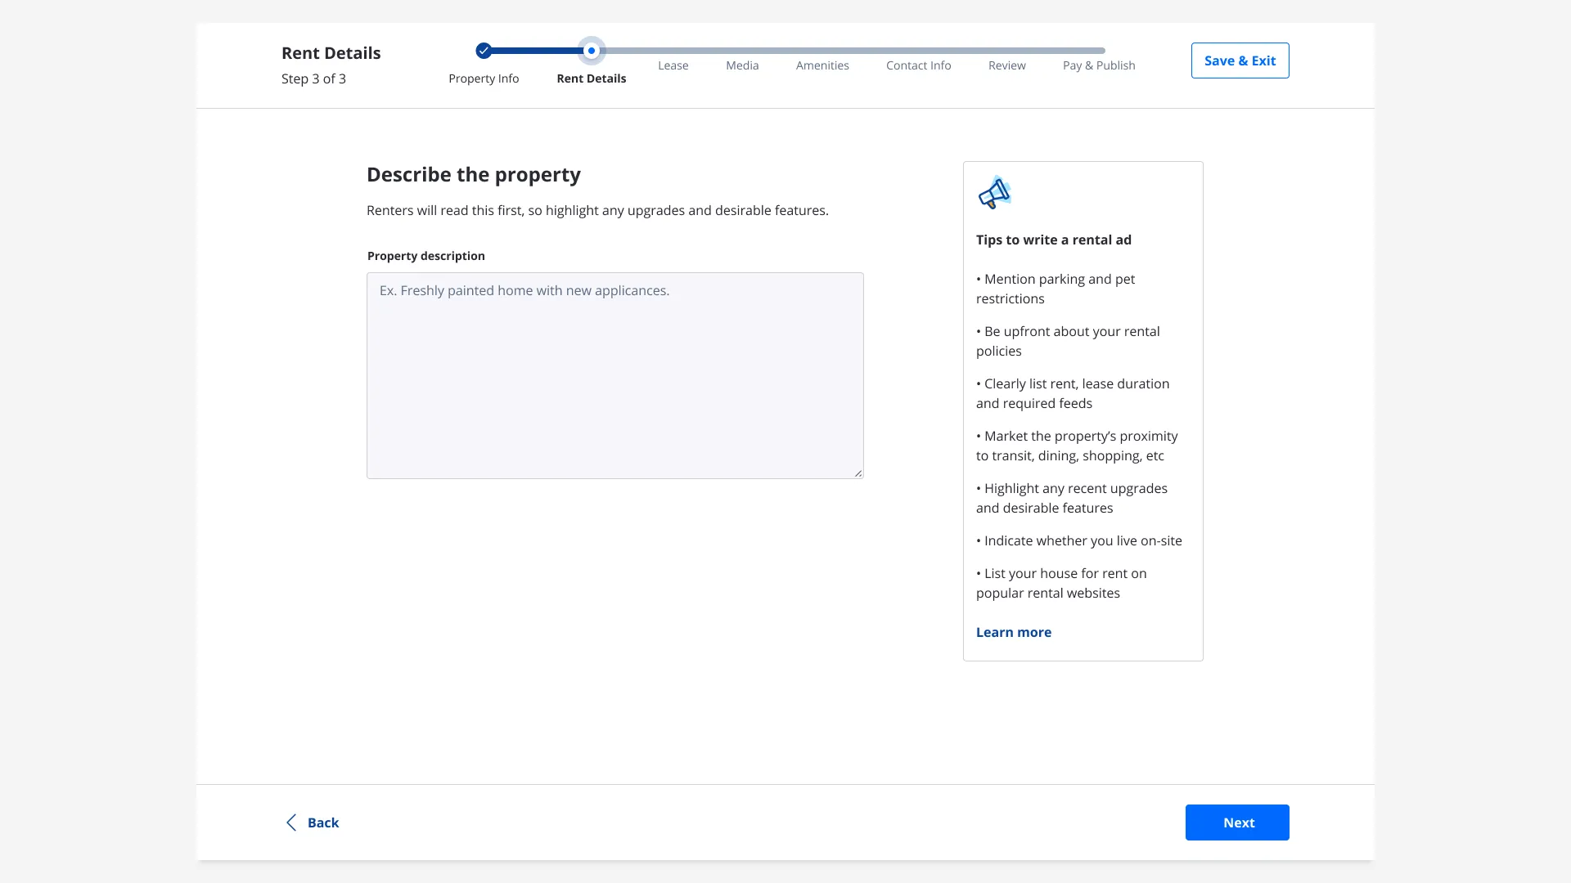Screen dimensions: 1571x883
Task: Click Save & Exit button
Action: tap(1240, 61)
